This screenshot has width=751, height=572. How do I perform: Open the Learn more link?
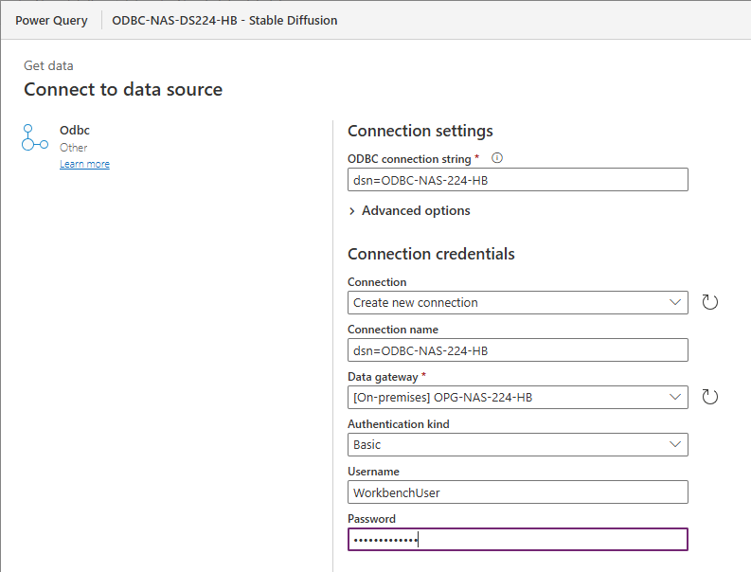point(84,165)
